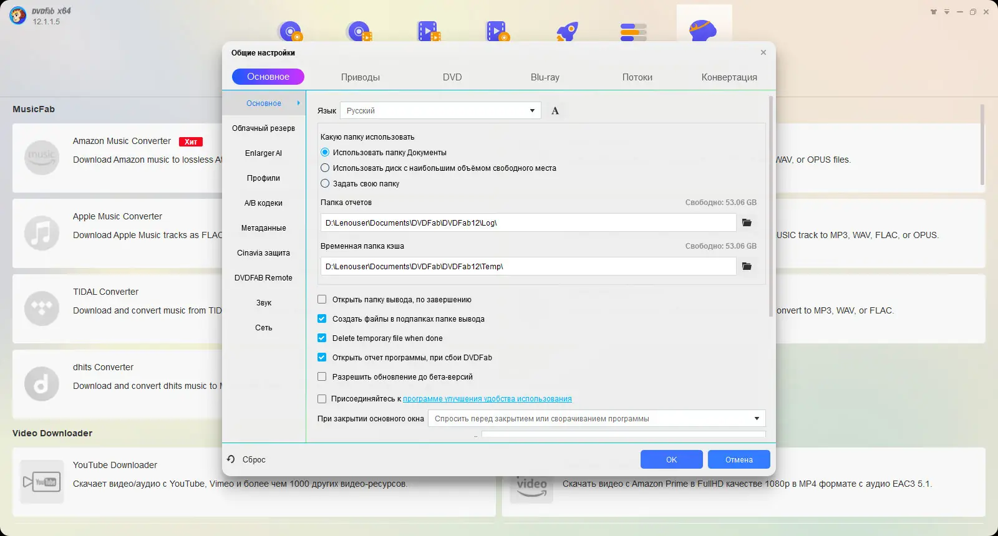Click the Временная папка кэша path field
998x536 pixels.
(528, 266)
